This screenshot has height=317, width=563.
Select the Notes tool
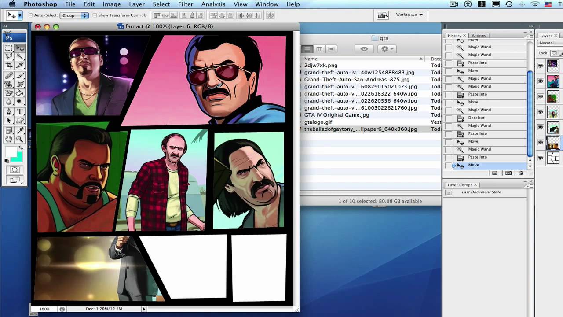(9, 130)
